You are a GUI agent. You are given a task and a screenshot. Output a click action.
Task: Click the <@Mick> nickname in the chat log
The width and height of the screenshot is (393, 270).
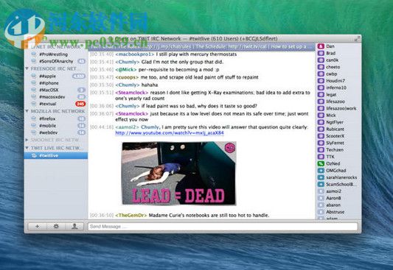pos(126,69)
